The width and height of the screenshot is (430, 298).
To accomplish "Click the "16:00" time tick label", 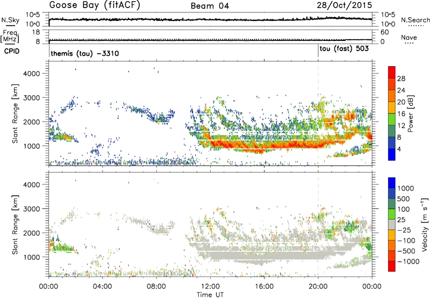I will [264, 287].
